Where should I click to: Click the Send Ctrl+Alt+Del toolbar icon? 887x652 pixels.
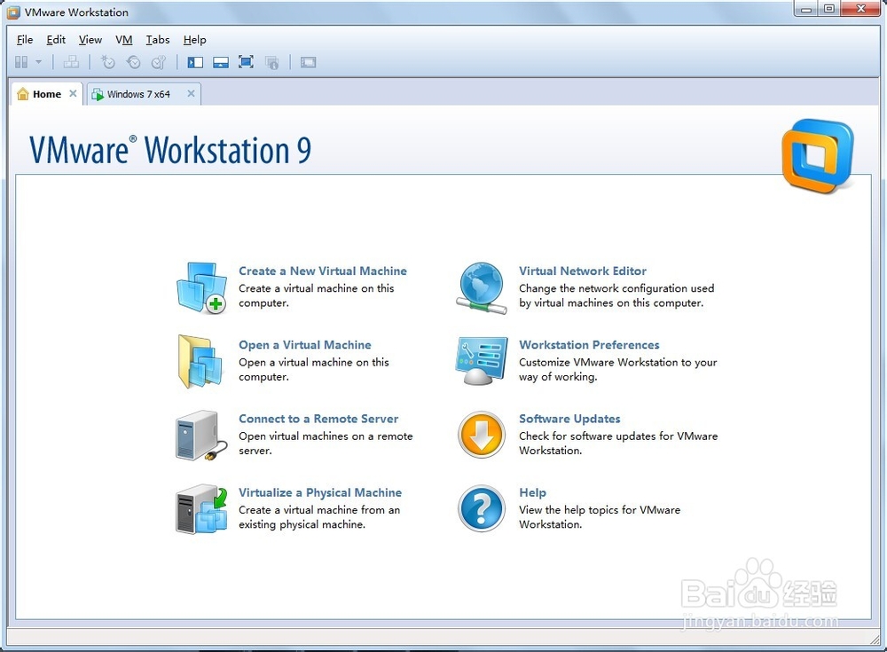tap(71, 62)
